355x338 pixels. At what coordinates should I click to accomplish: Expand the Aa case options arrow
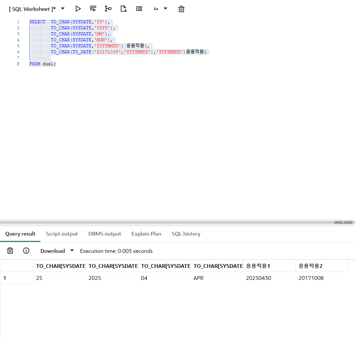coord(165,9)
